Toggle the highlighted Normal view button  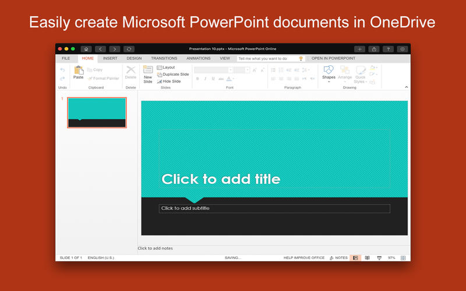355,258
